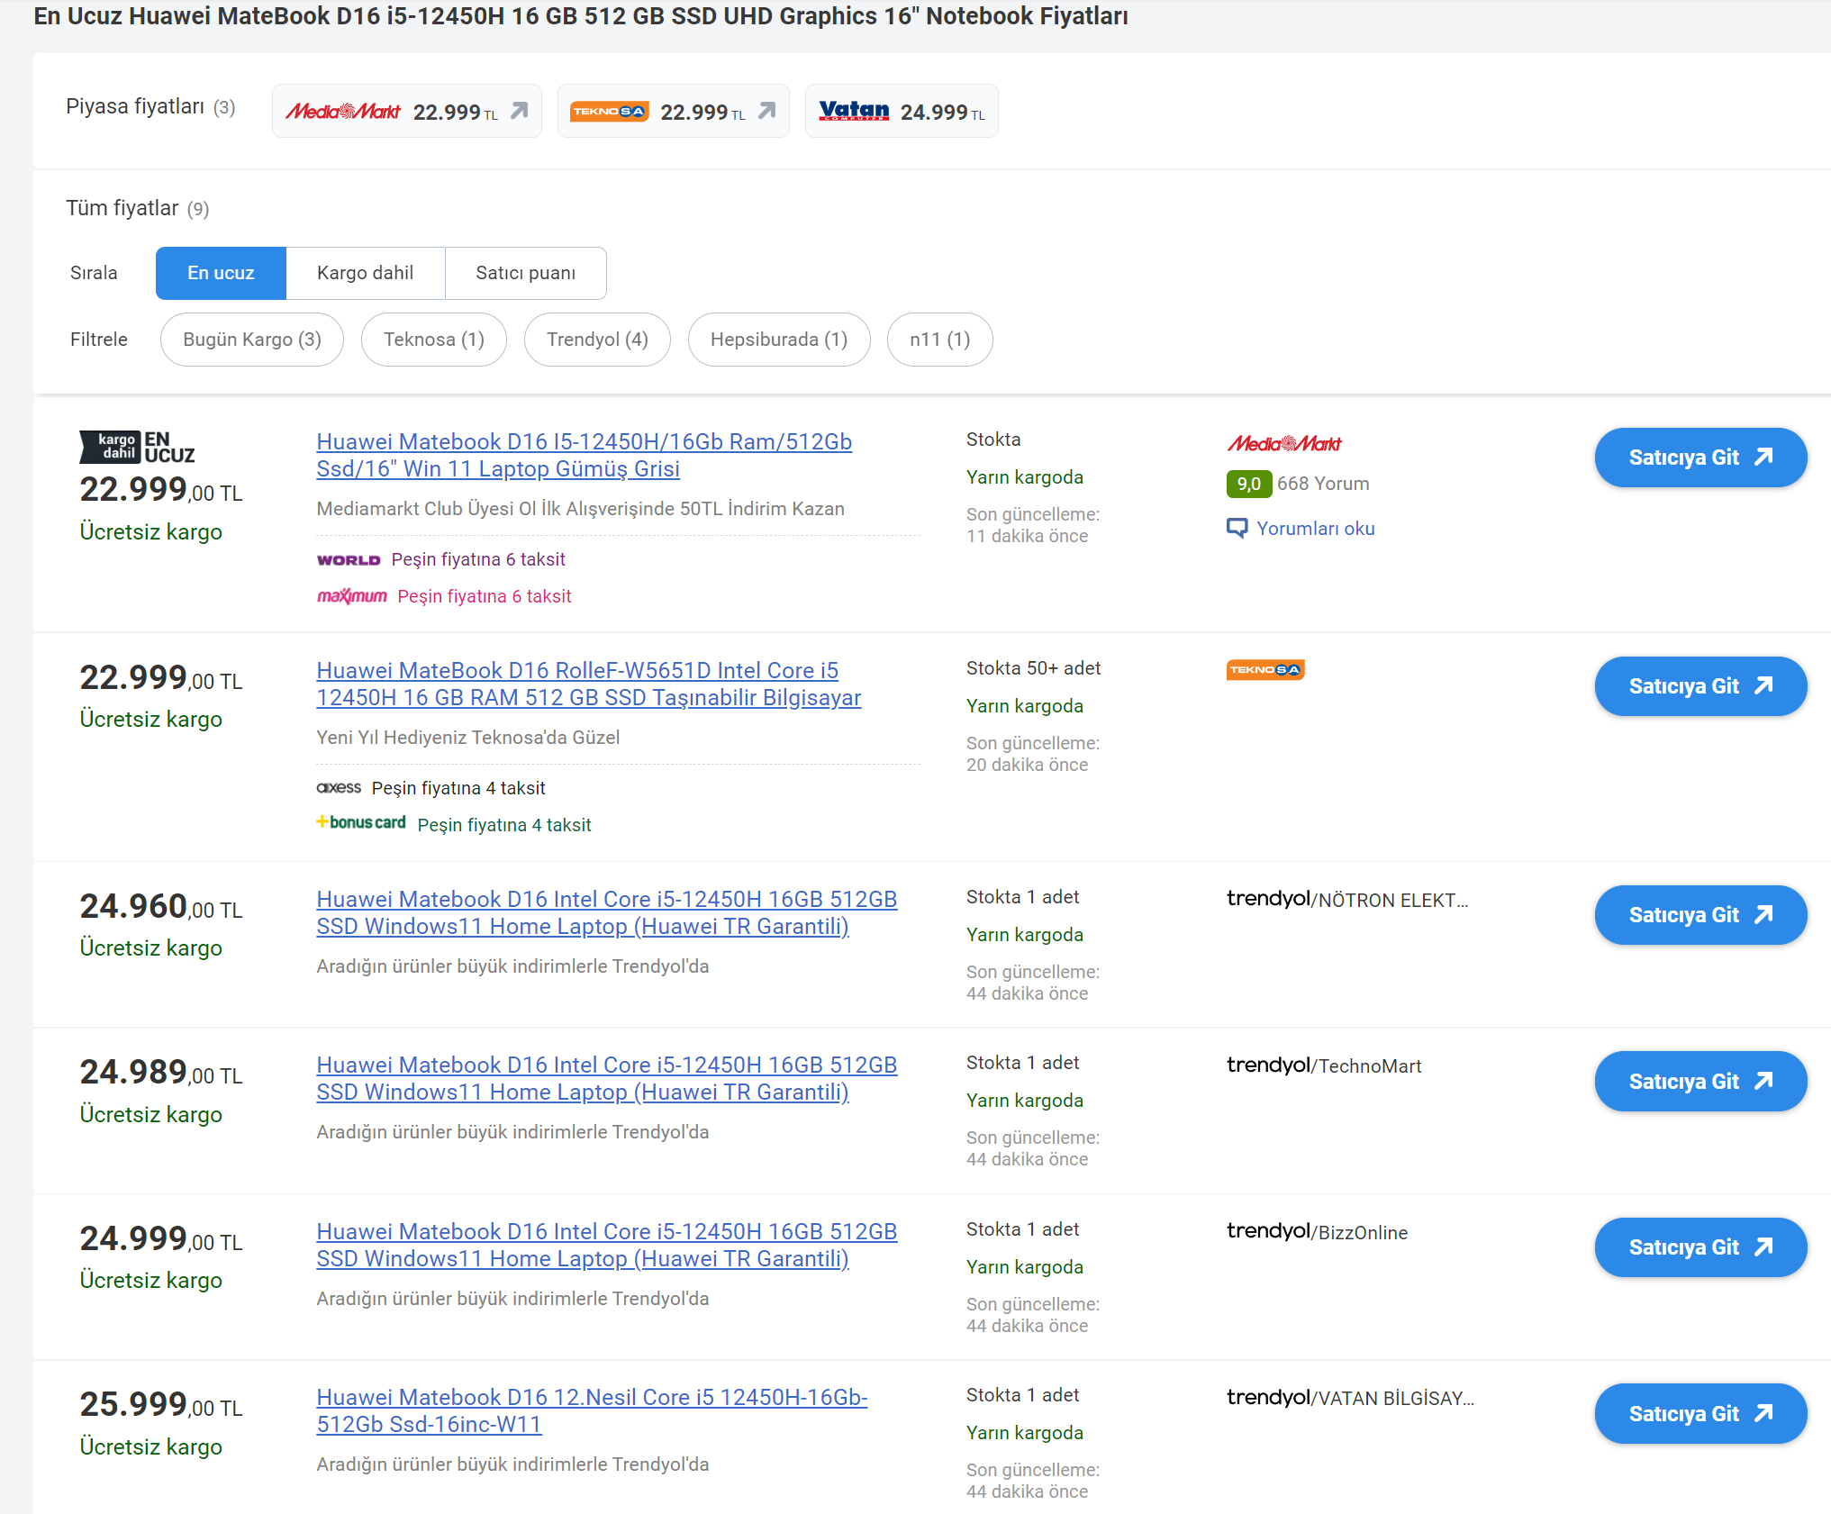Toggle the Teknosa (1) filter chip
The image size is (1831, 1514).
click(x=433, y=340)
